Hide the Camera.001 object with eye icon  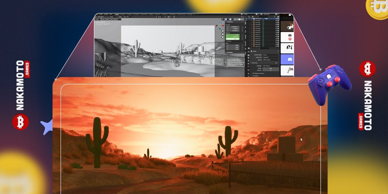pyautogui.click(x=276, y=18)
